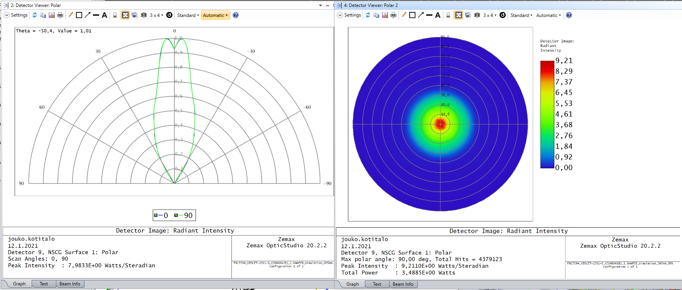Open Standard dropdown in Polar 2 window

click(521, 15)
